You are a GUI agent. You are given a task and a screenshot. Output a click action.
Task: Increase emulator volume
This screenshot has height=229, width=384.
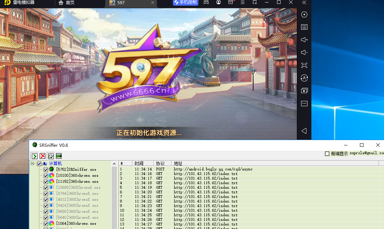pyautogui.click(x=304, y=40)
